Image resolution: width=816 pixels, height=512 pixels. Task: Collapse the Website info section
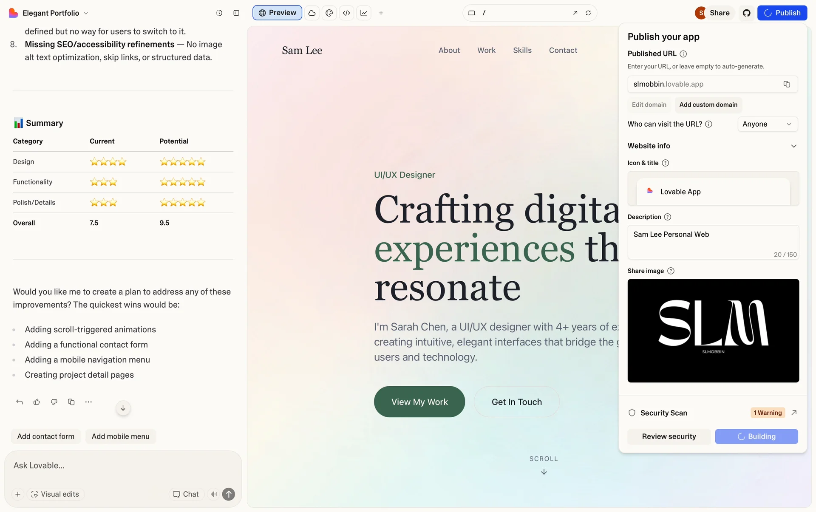pos(793,146)
